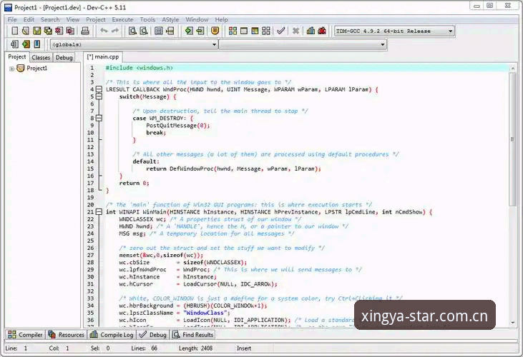Screen dimensions: 523x357
Task: Click the checkmark Debug toolbar icon
Action: point(281,31)
